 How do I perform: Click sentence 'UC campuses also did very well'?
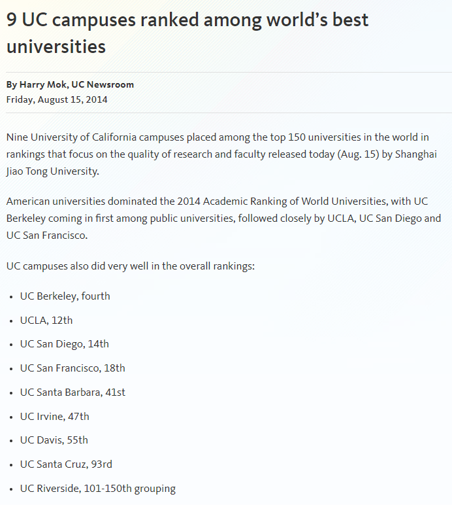click(131, 266)
